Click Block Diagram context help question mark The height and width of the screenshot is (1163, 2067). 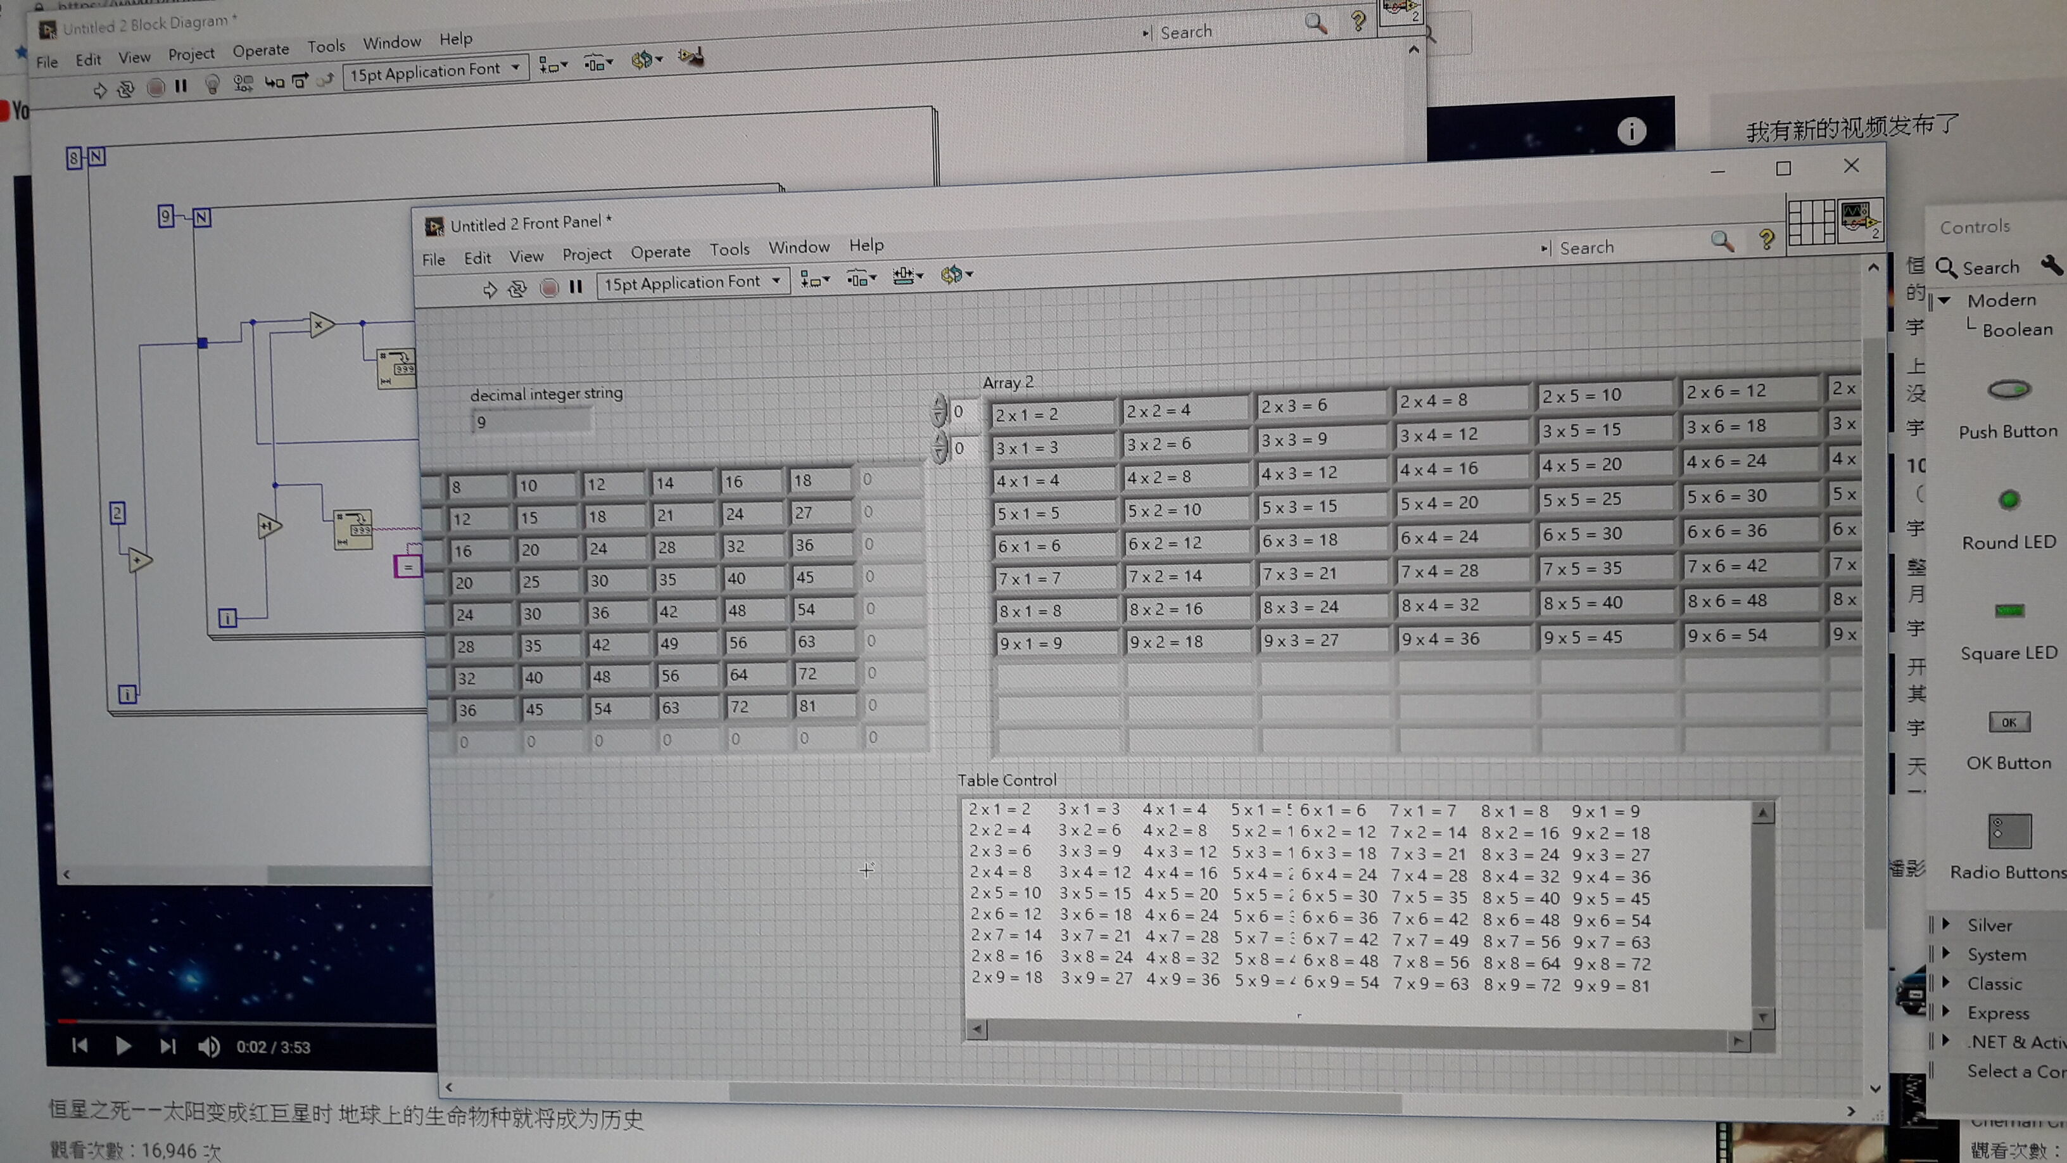tap(1358, 20)
